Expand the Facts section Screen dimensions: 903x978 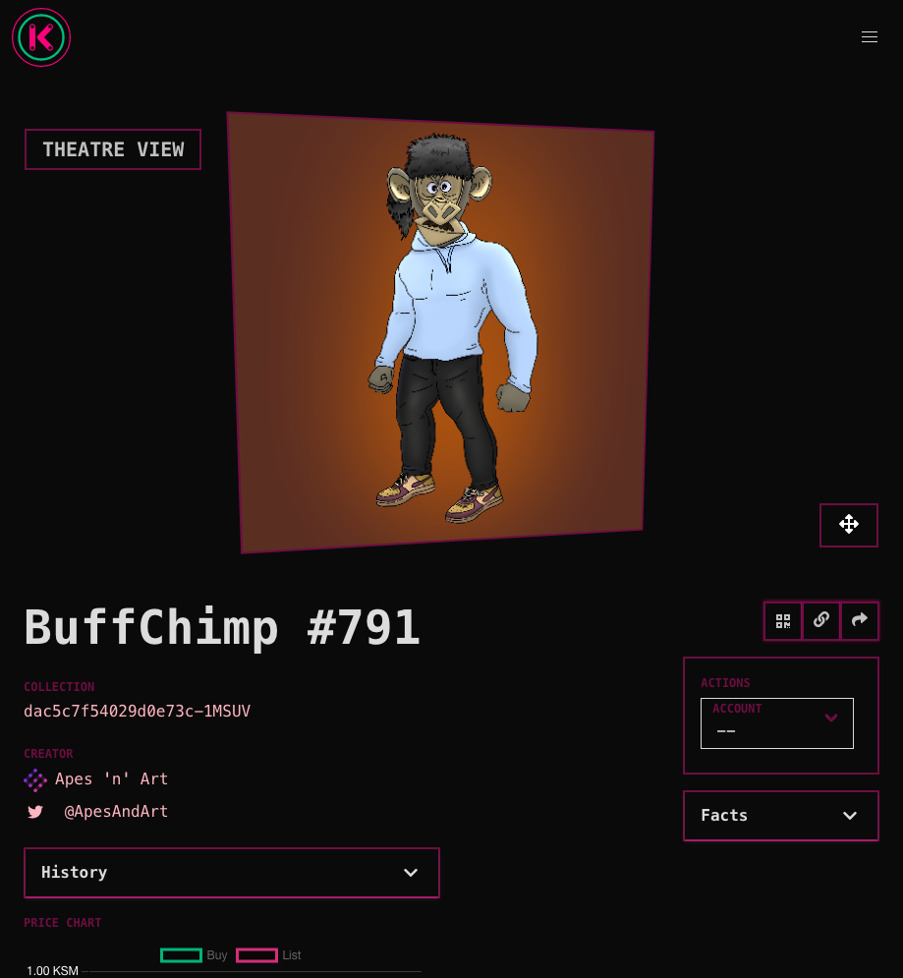point(781,816)
